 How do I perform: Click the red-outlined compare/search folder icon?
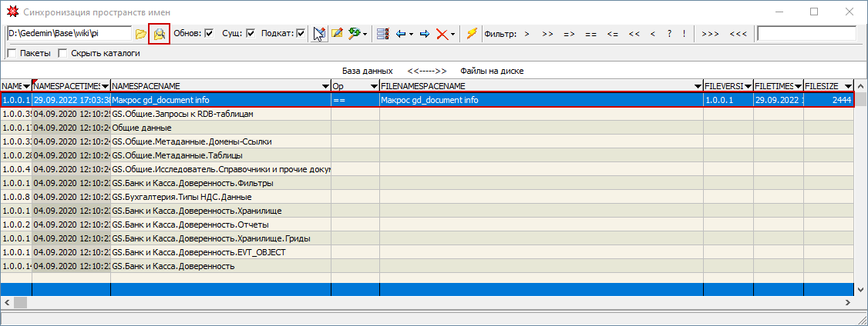(x=159, y=34)
